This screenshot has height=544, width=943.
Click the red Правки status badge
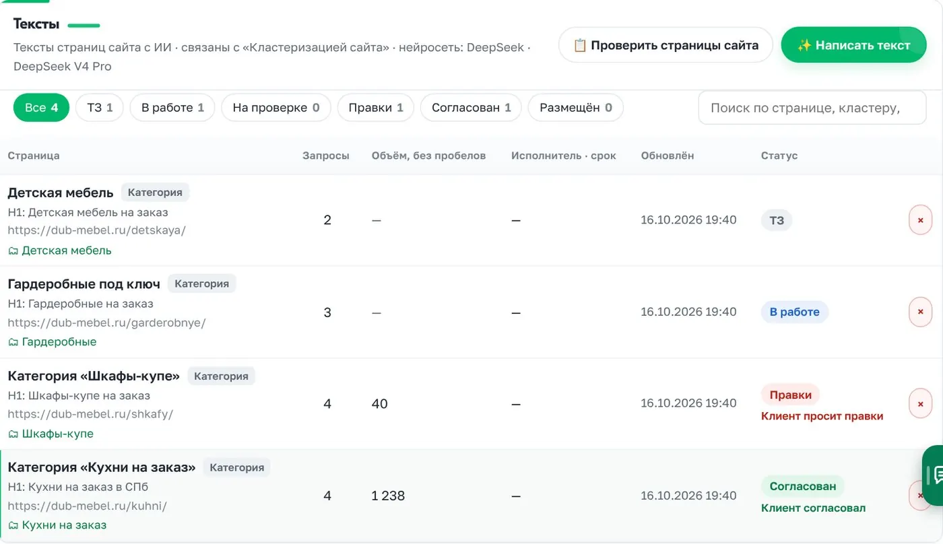(x=791, y=395)
